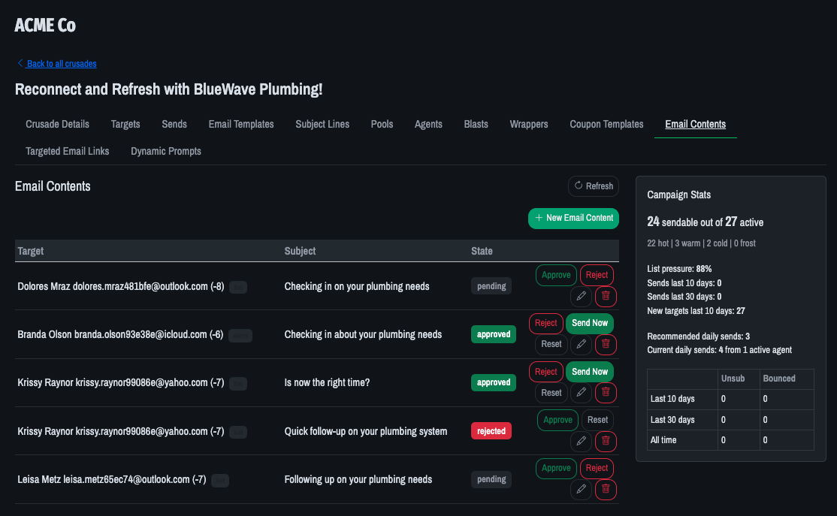This screenshot has width=837, height=516.
Task: Click the "All time" row label
Action: (x=663, y=440)
